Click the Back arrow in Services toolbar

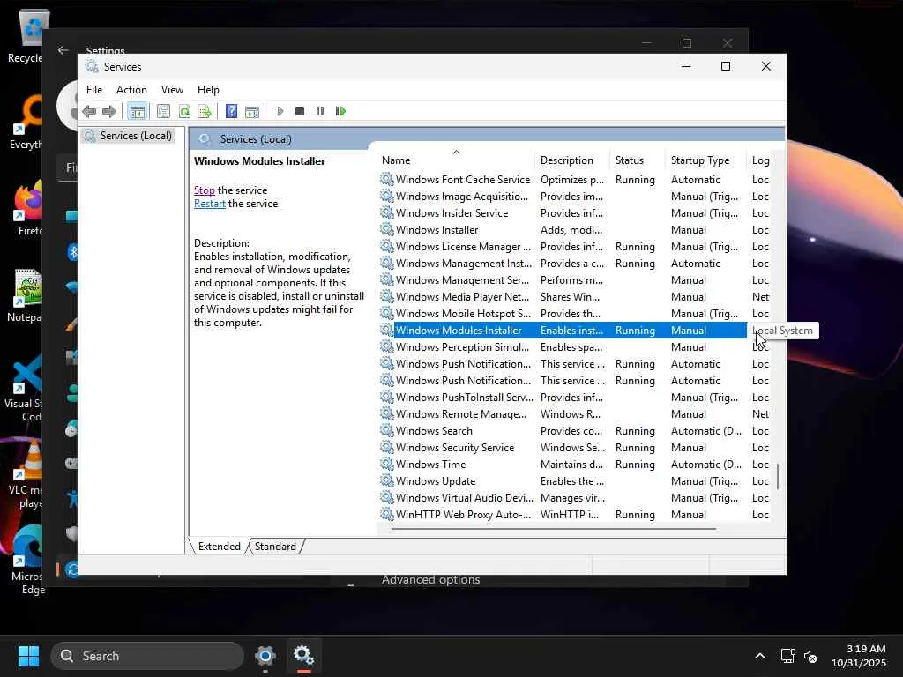89,111
